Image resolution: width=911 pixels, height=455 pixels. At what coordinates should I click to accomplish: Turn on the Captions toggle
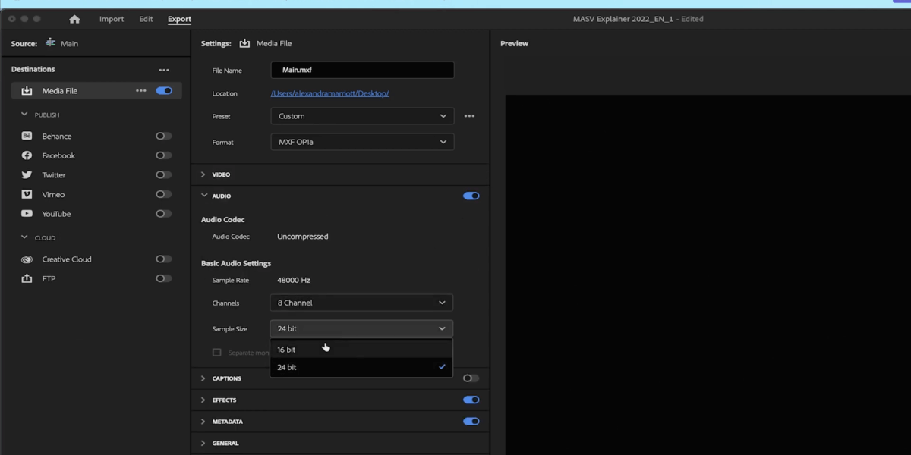pos(471,378)
